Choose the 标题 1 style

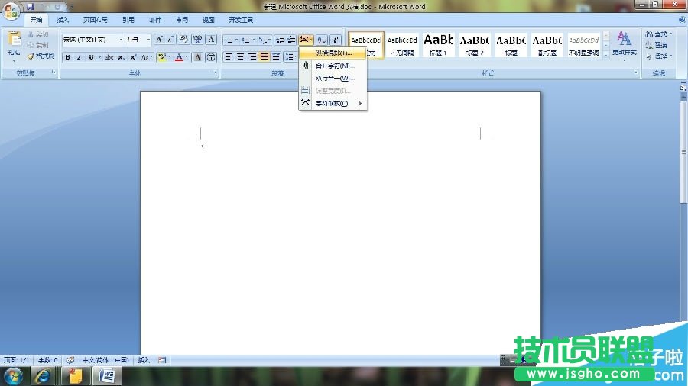click(x=439, y=43)
